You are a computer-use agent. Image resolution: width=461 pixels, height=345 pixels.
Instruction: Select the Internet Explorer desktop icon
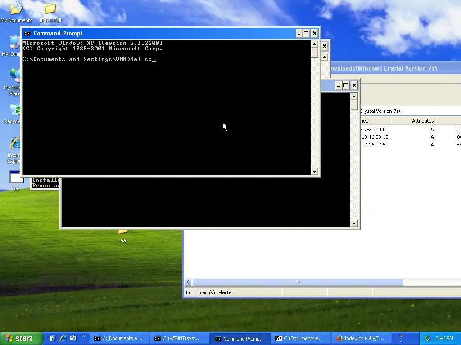point(13,150)
